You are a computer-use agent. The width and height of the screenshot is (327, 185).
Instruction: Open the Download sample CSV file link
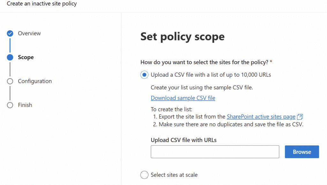pos(183,98)
